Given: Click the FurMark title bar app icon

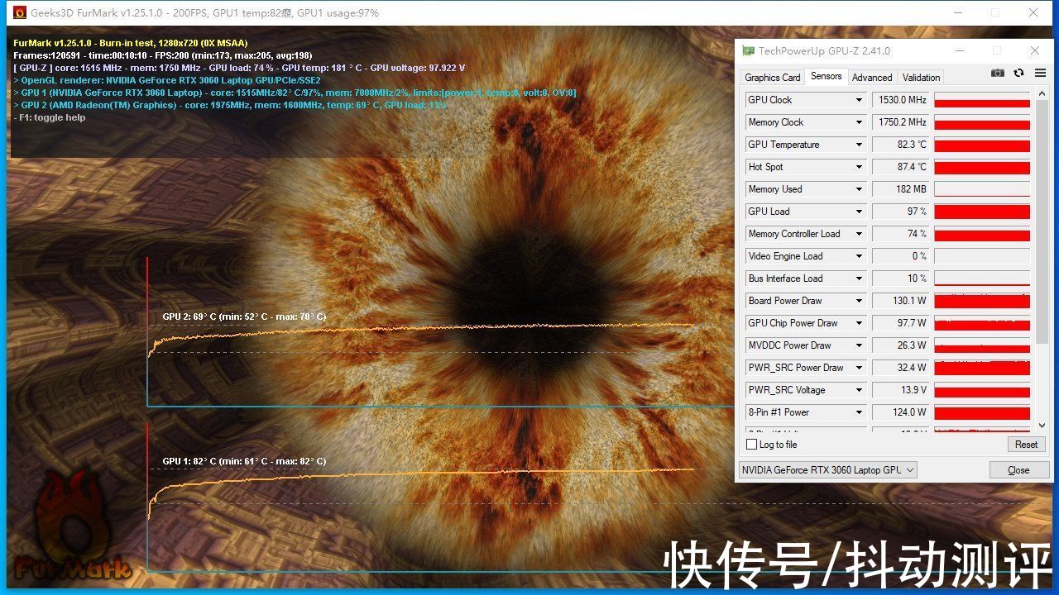Looking at the screenshot, I should click(19, 12).
